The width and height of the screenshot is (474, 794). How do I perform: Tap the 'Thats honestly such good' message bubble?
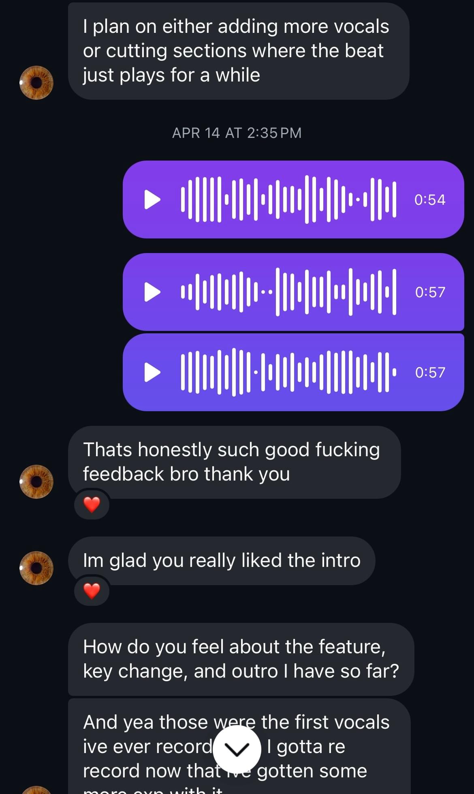tap(235, 462)
